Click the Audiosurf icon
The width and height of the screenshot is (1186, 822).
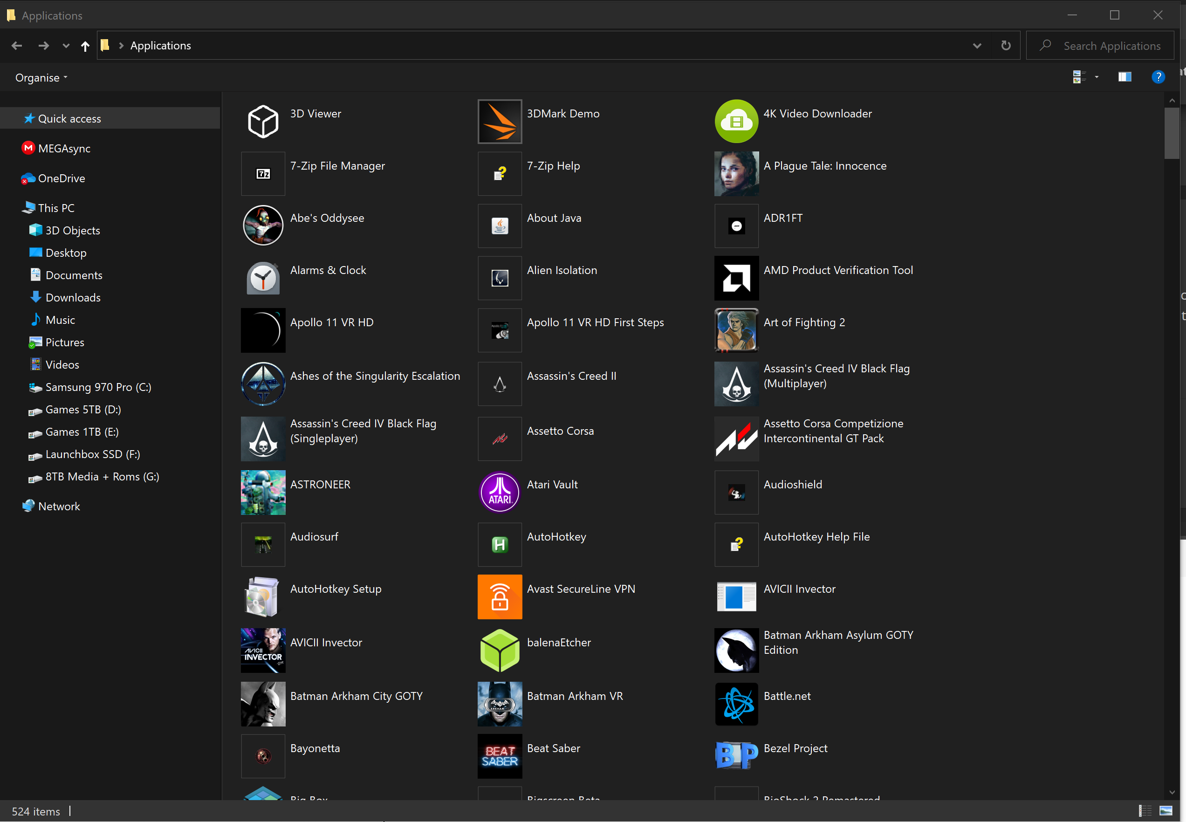(x=263, y=544)
